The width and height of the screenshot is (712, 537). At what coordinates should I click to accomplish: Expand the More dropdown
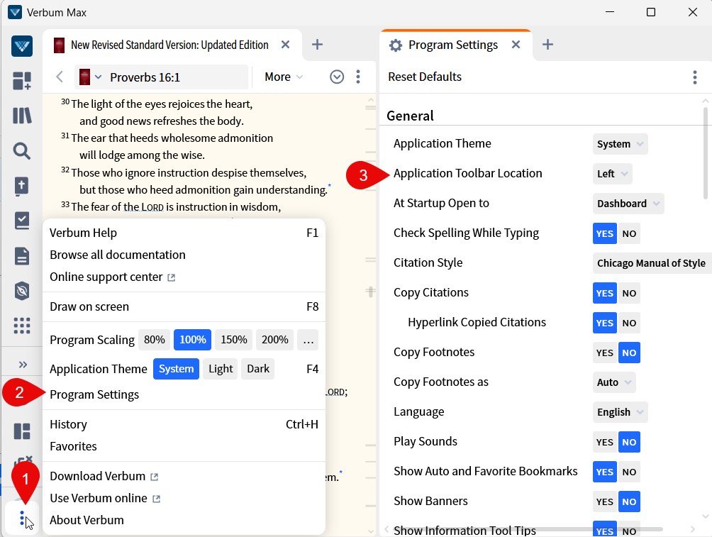284,77
